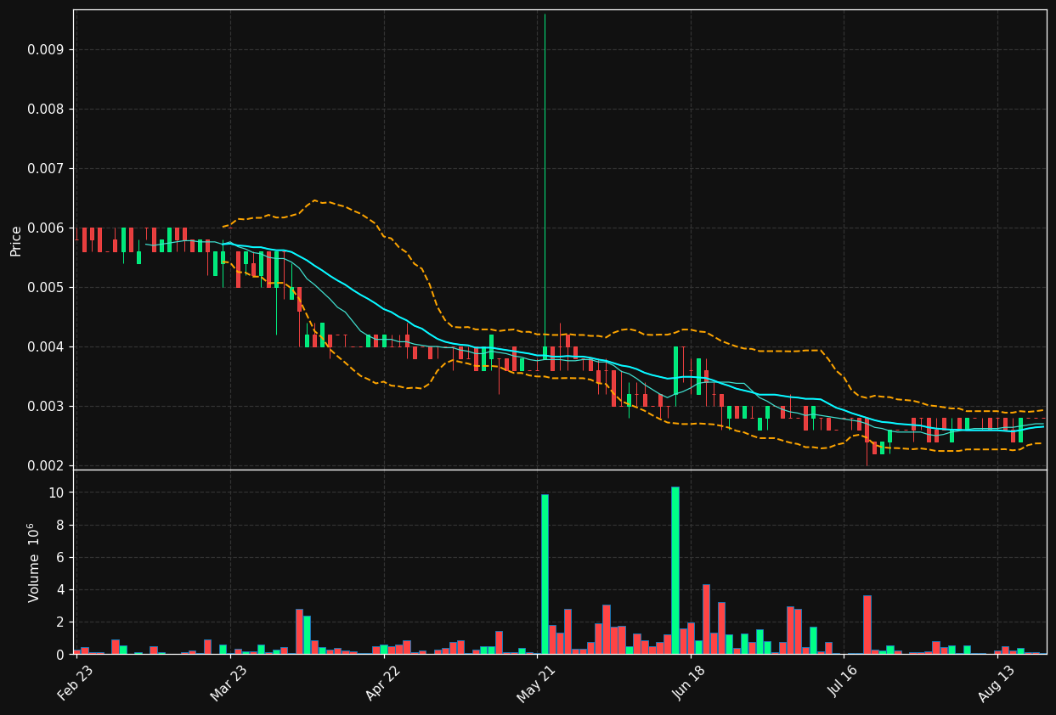This screenshot has width=1056, height=715.
Task: Click the long upper wick spiking above 0.009
Action: click(x=545, y=180)
